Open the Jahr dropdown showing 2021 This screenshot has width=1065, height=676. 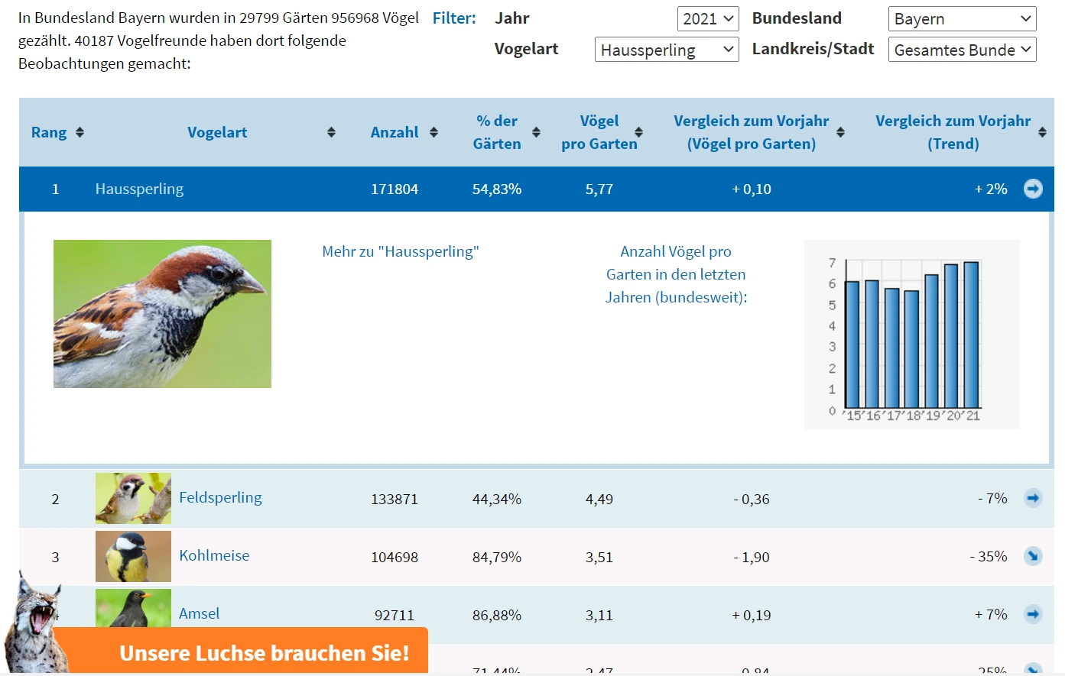[707, 19]
